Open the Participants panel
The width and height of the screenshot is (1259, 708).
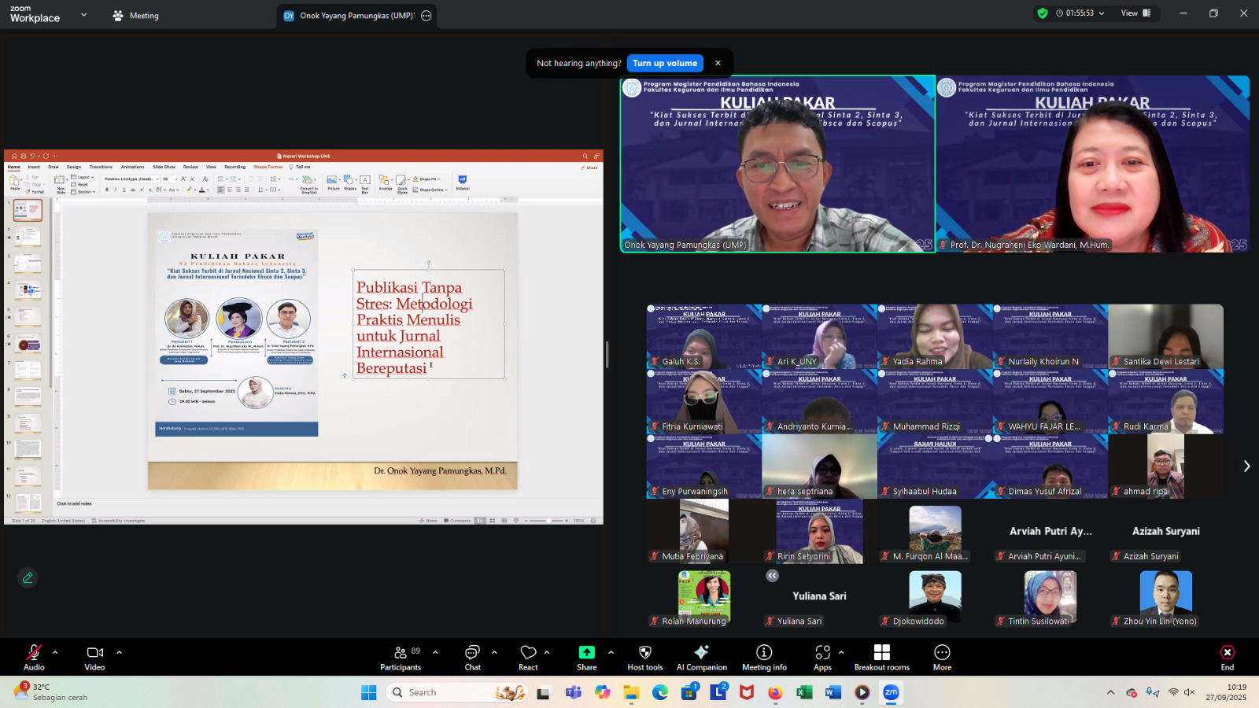401,658
